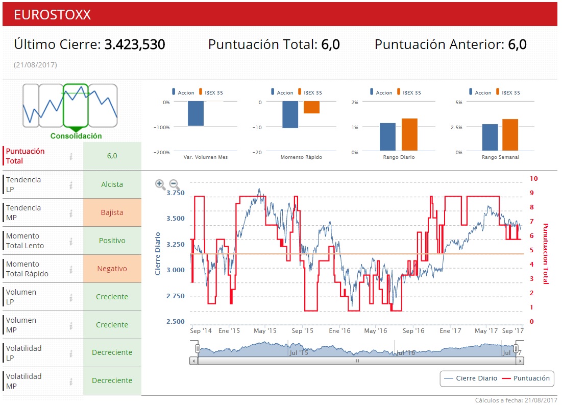This screenshot has height=405, width=562.
Task: Open info icon for Tendencia LP
Action: [71, 185]
